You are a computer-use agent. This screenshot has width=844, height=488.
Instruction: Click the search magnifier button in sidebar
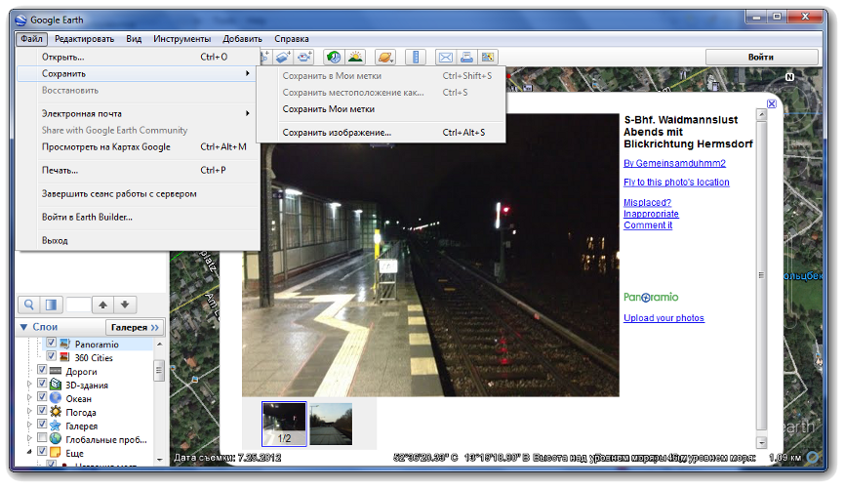(30, 305)
